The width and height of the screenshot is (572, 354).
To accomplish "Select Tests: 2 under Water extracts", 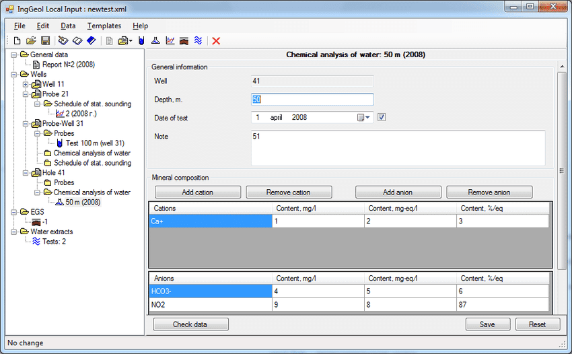I will click(54, 242).
